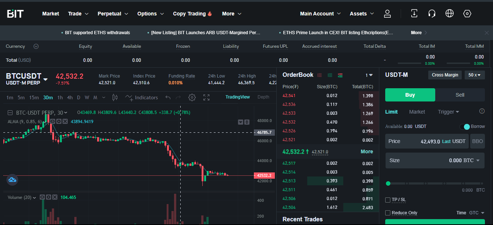Expand the Perpetual menu
The height and width of the screenshot is (225, 493).
click(113, 14)
